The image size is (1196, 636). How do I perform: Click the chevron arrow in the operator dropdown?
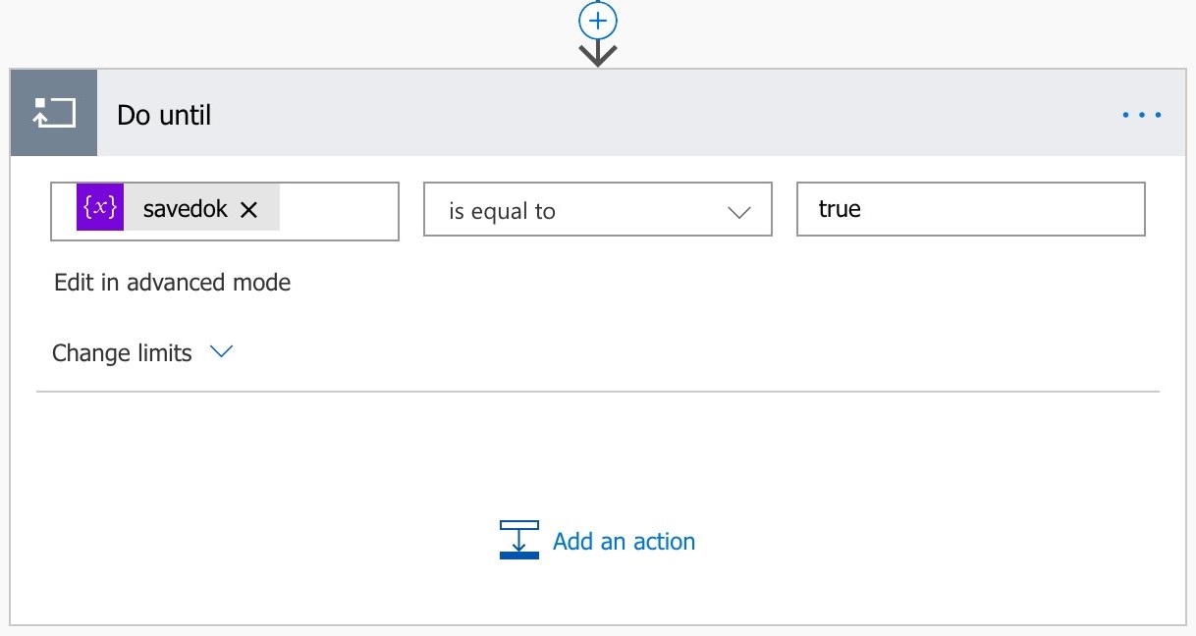pos(738,212)
